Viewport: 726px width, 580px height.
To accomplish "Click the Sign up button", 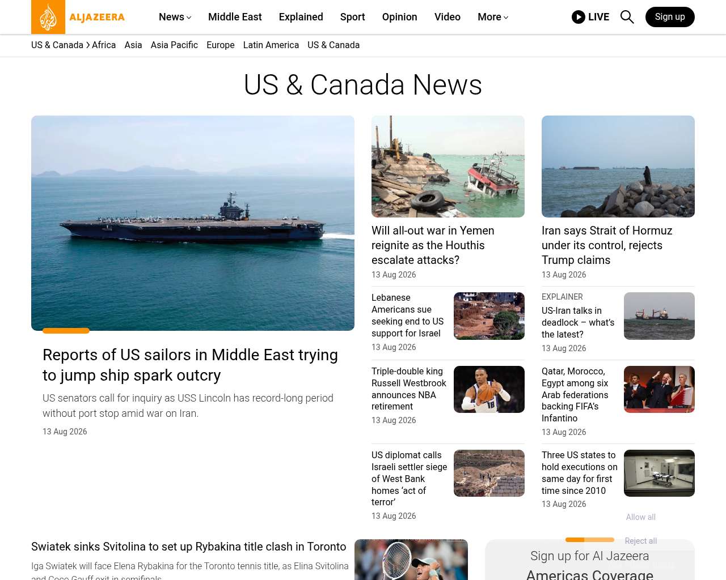I will pyautogui.click(x=670, y=17).
